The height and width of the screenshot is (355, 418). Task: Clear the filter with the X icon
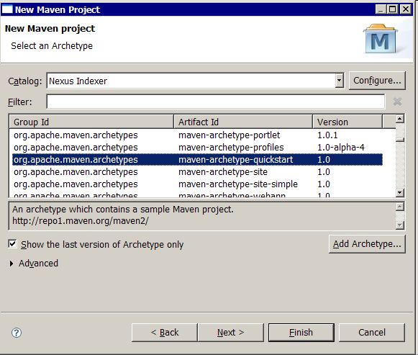[397, 102]
